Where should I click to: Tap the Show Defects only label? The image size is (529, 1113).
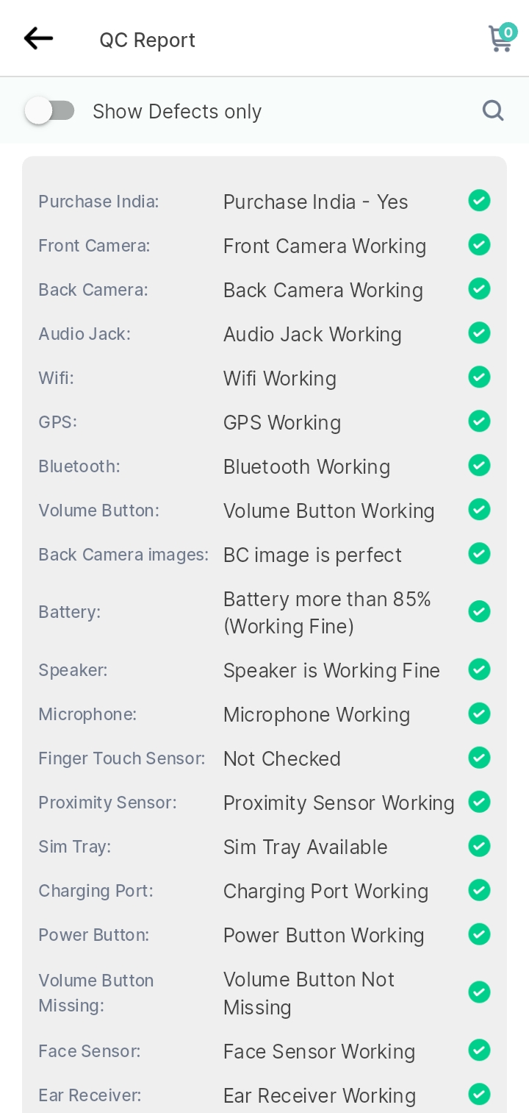click(x=177, y=112)
